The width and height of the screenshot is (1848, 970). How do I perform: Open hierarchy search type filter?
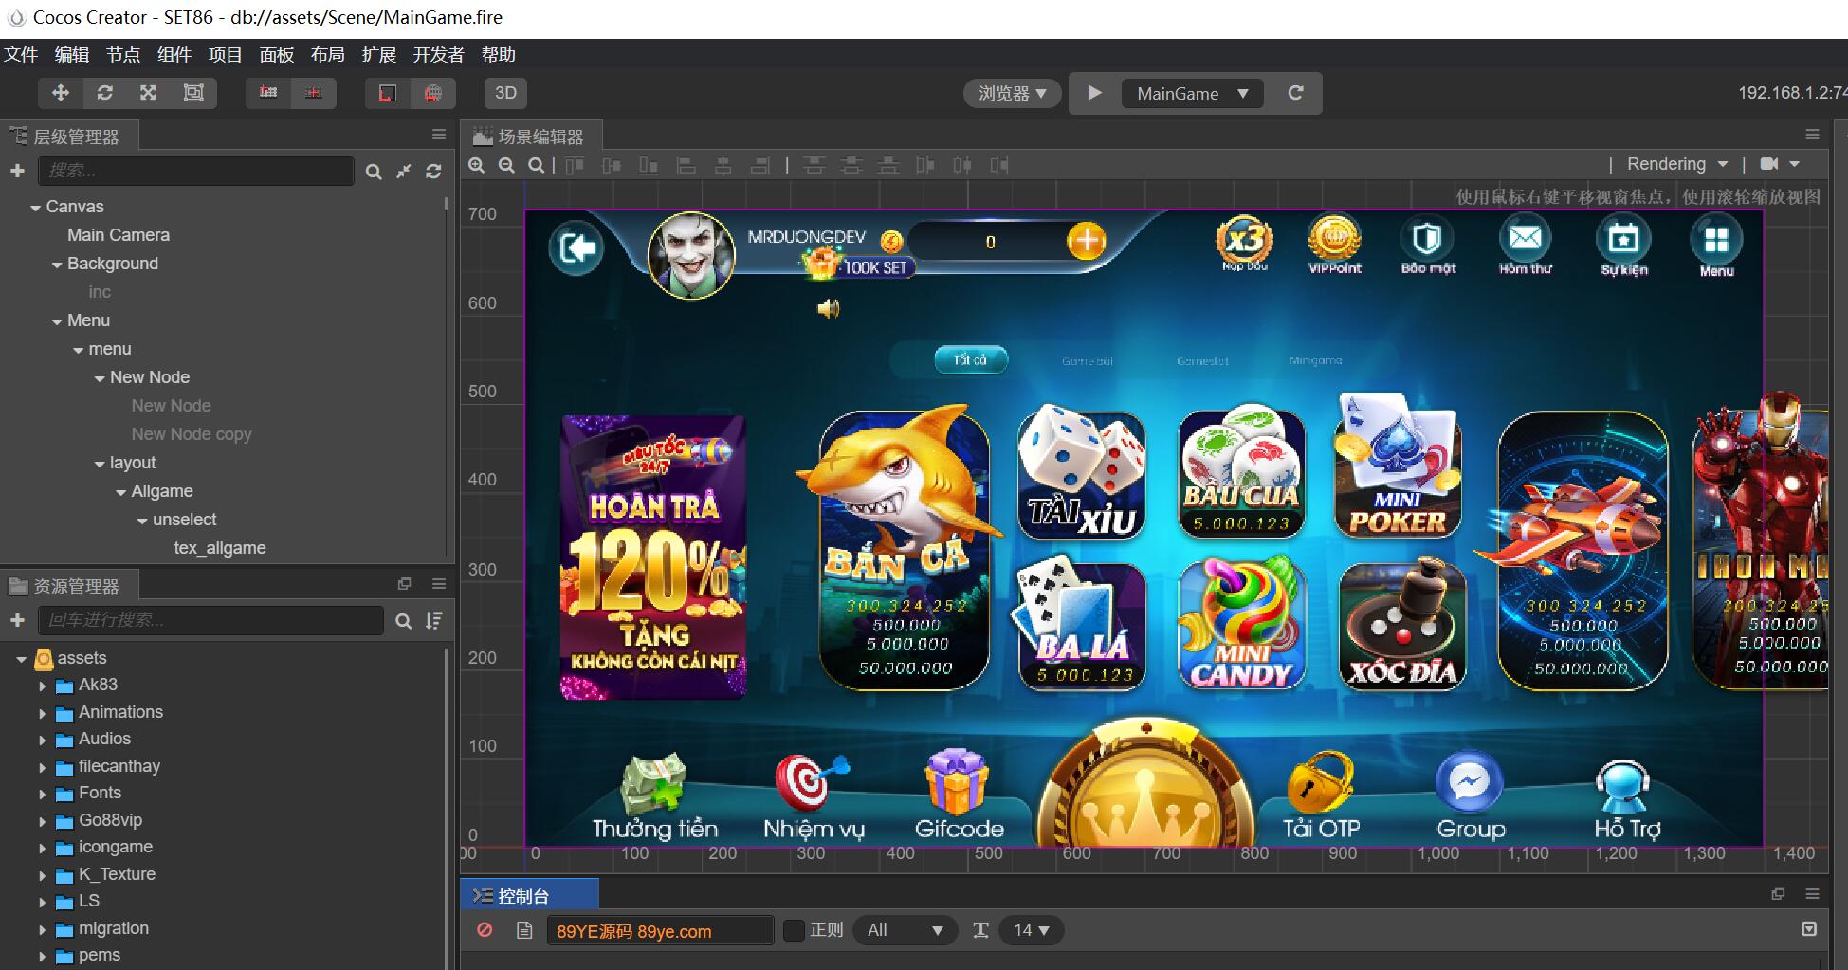tap(374, 172)
